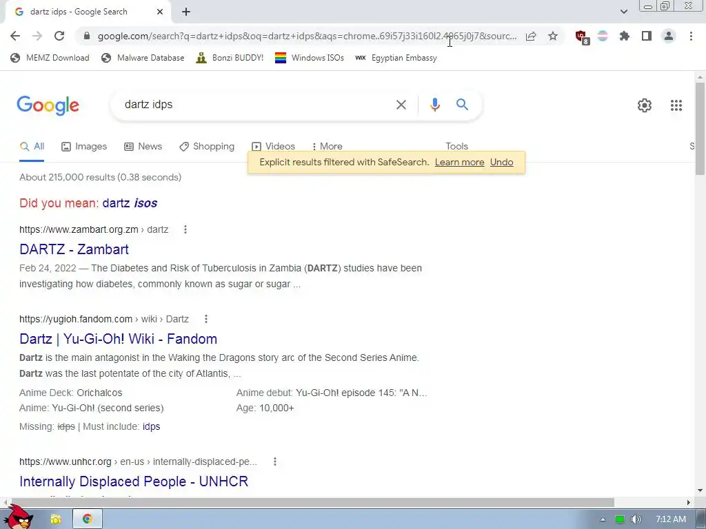Share this page icon in address bar

click(x=531, y=36)
